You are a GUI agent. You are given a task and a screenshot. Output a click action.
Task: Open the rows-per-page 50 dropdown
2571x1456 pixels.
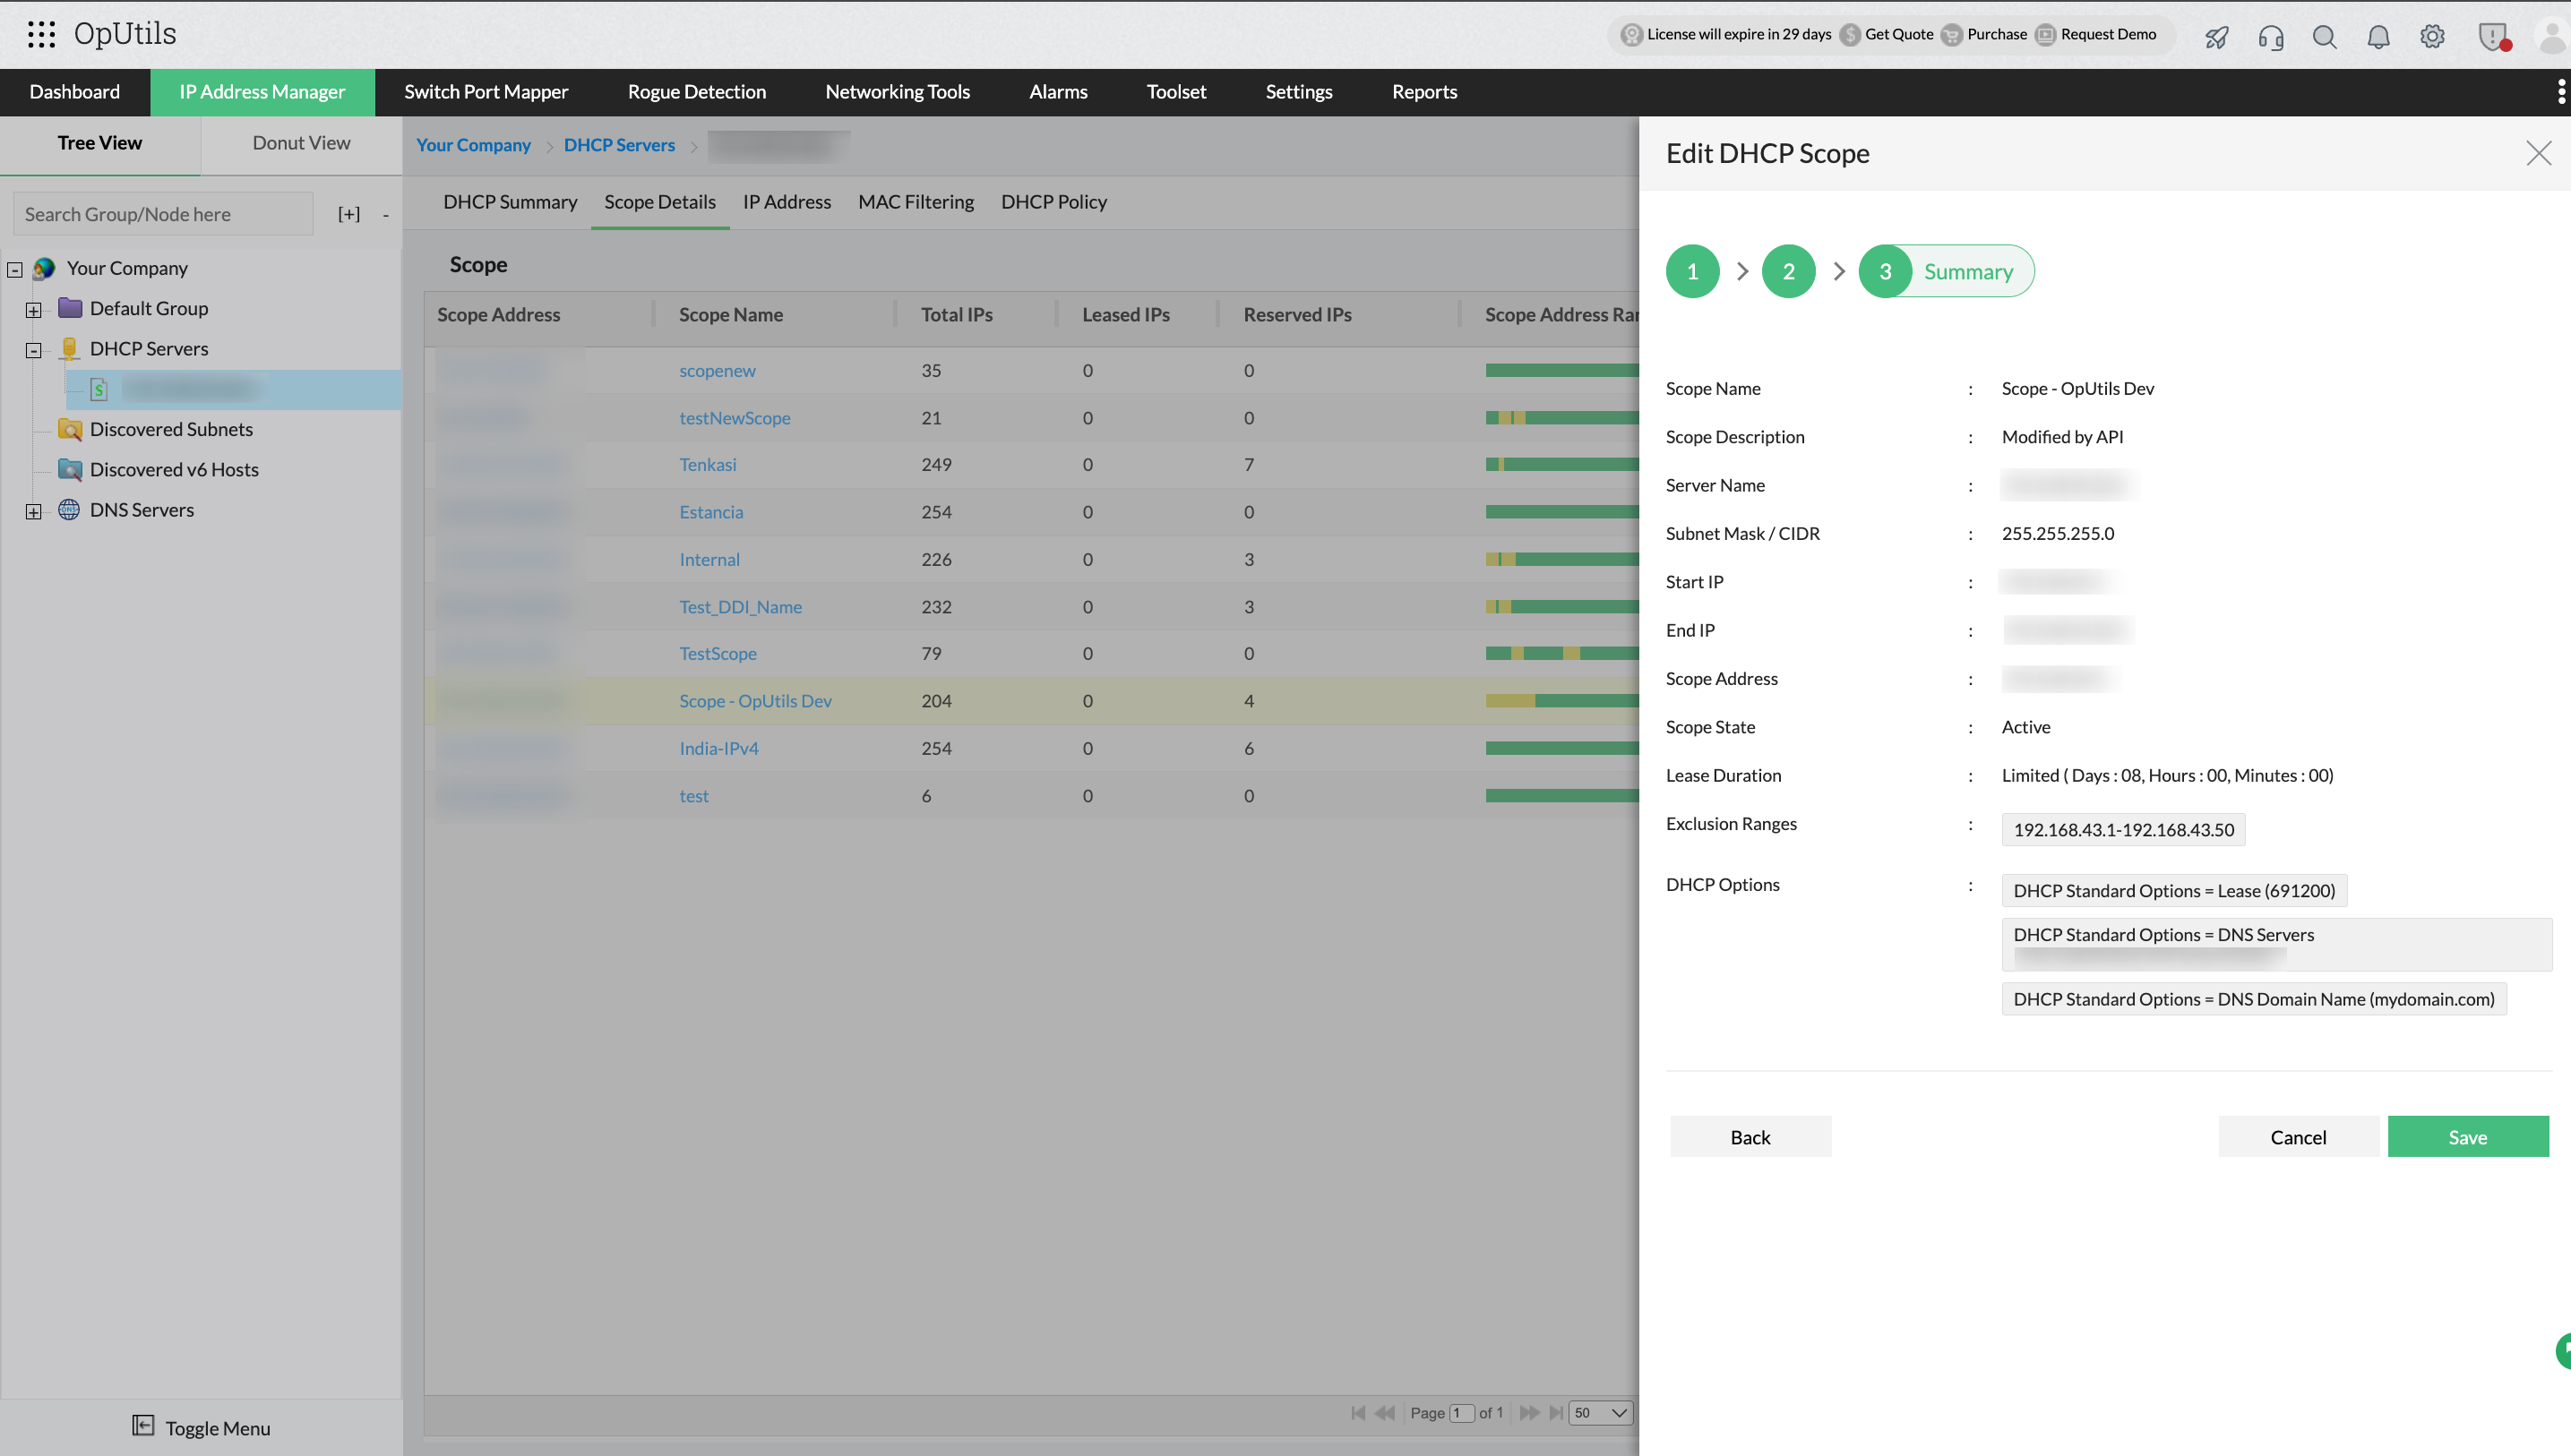pyautogui.click(x=1601, y=1412)
